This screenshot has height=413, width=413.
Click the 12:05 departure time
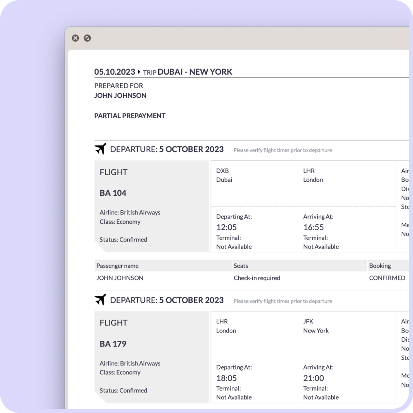(226, 227)
